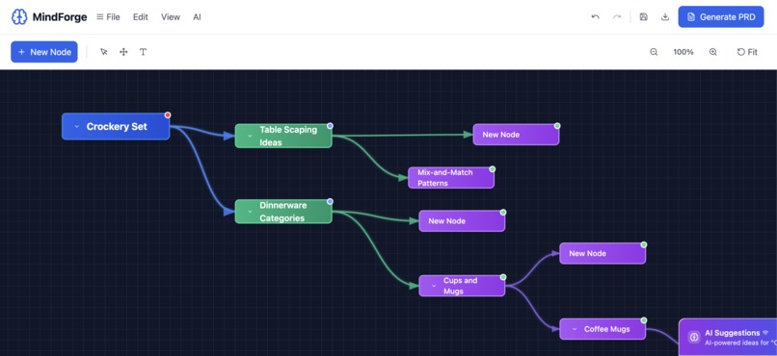Select the Dinnerware Categories label
The image size is (777, 356).
(283, 212)
